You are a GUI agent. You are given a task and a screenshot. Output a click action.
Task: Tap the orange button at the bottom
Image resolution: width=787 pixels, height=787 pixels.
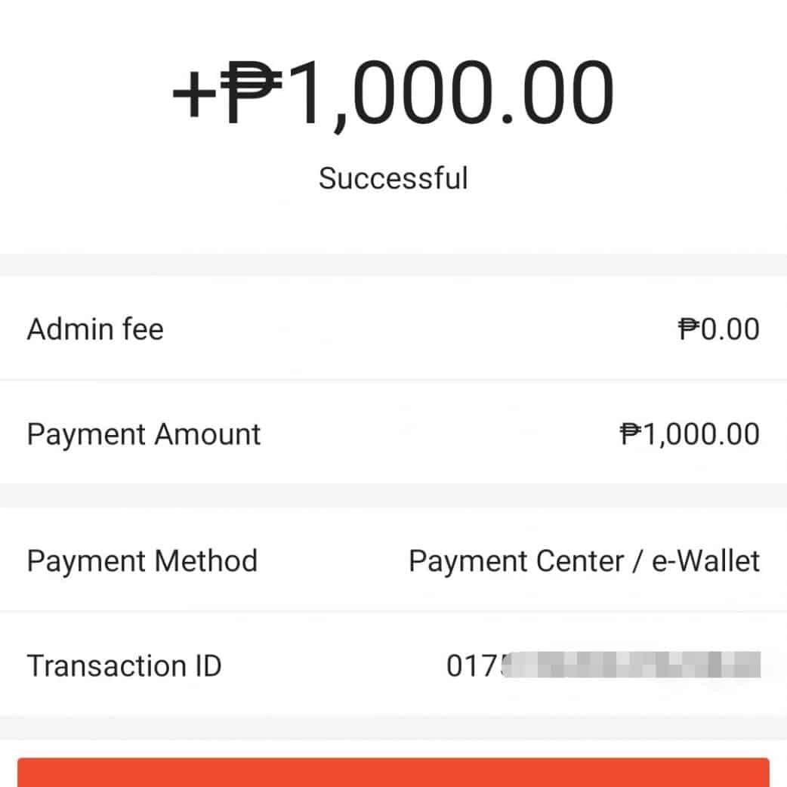(x=393, y=772)
